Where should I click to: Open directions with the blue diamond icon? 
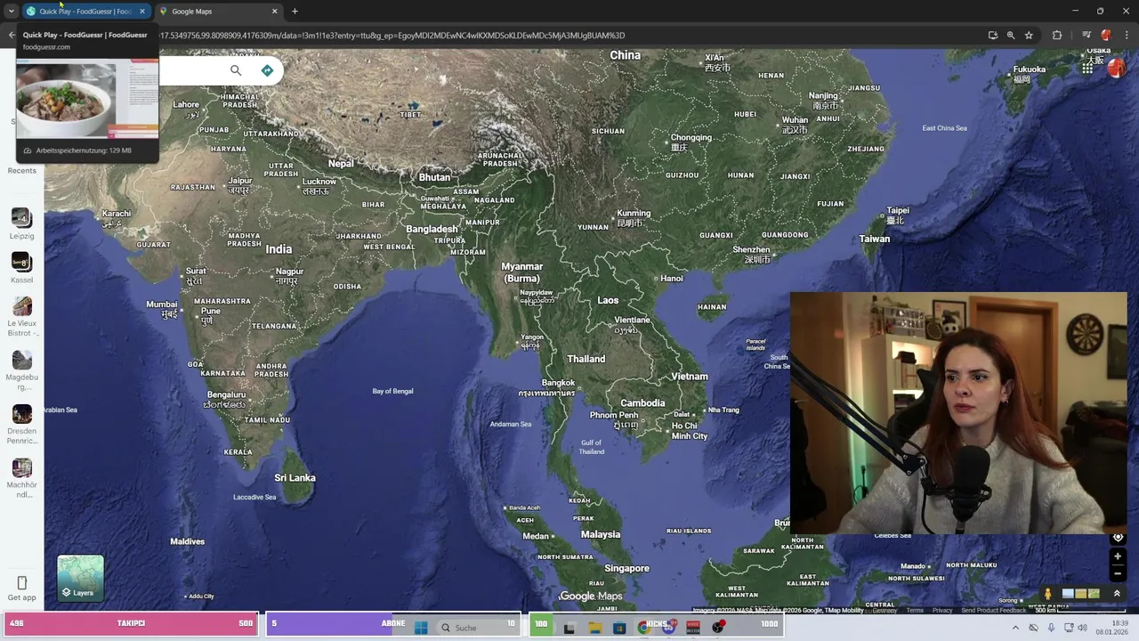click(x=267, y=70)
